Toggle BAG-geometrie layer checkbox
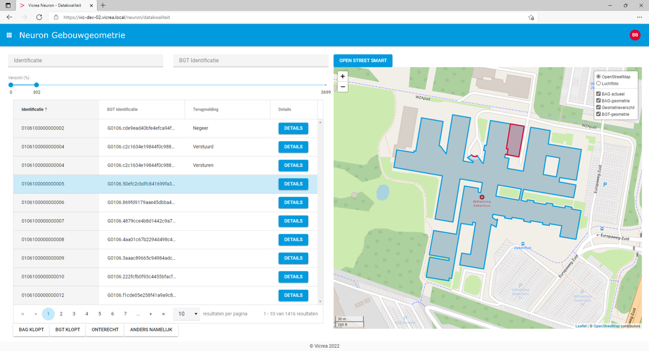 pyautogui.click(x=598, y=101)
